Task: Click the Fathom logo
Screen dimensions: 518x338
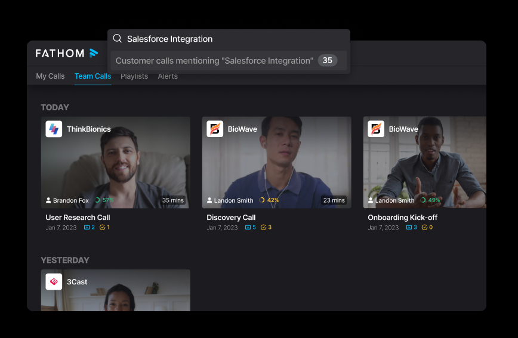Action: tap(67, 53)
